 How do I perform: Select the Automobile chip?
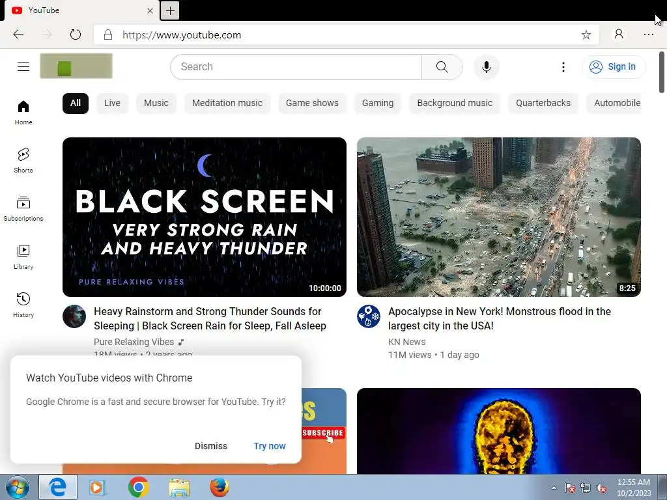pyautogui.click(x=614, y=104)
